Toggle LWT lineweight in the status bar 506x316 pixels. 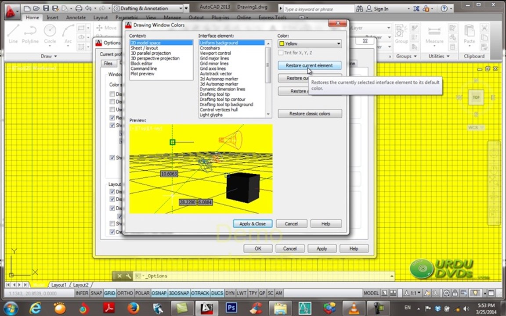coord(242,293)
